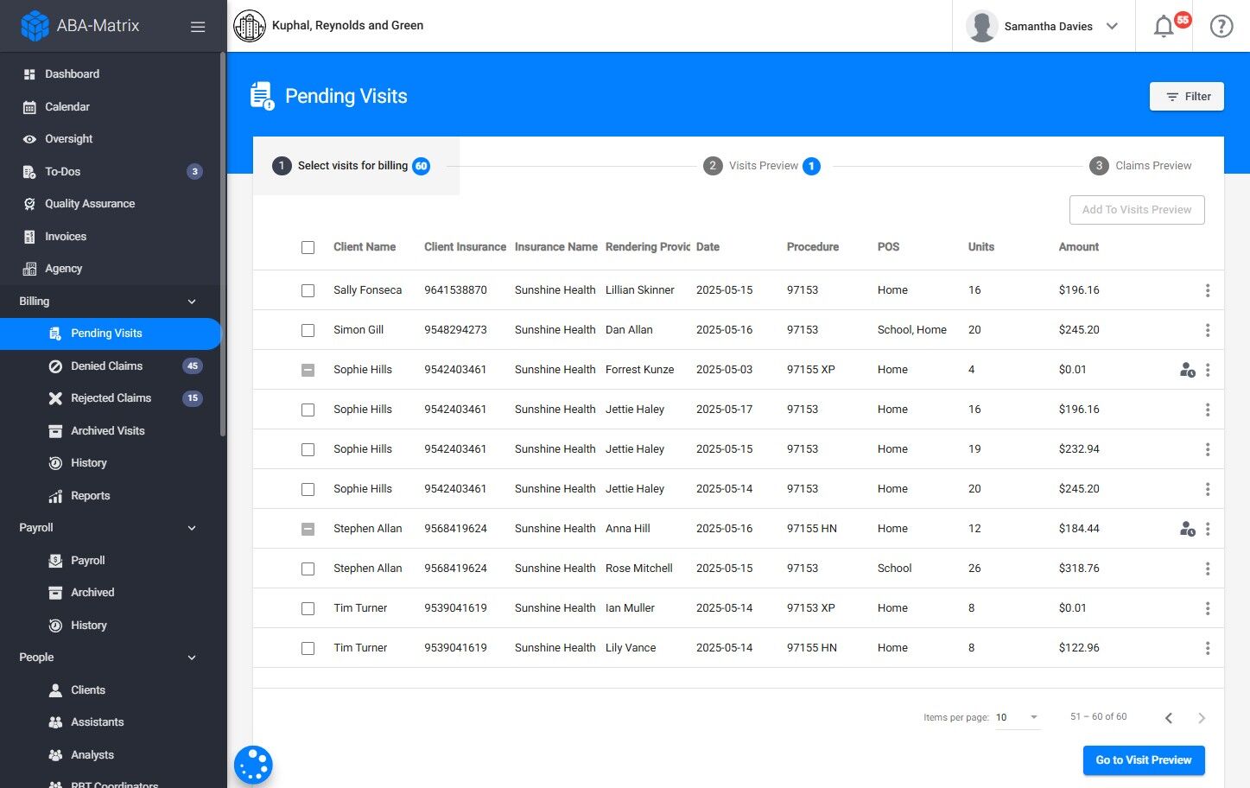Check the Simon Gill visit checkbox
The width and height of the screenshot is (1250, 788).
308,330
